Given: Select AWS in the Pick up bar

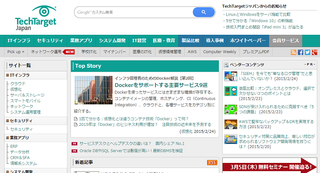Looking at the screenshot, I should click(x=192, y=52).
